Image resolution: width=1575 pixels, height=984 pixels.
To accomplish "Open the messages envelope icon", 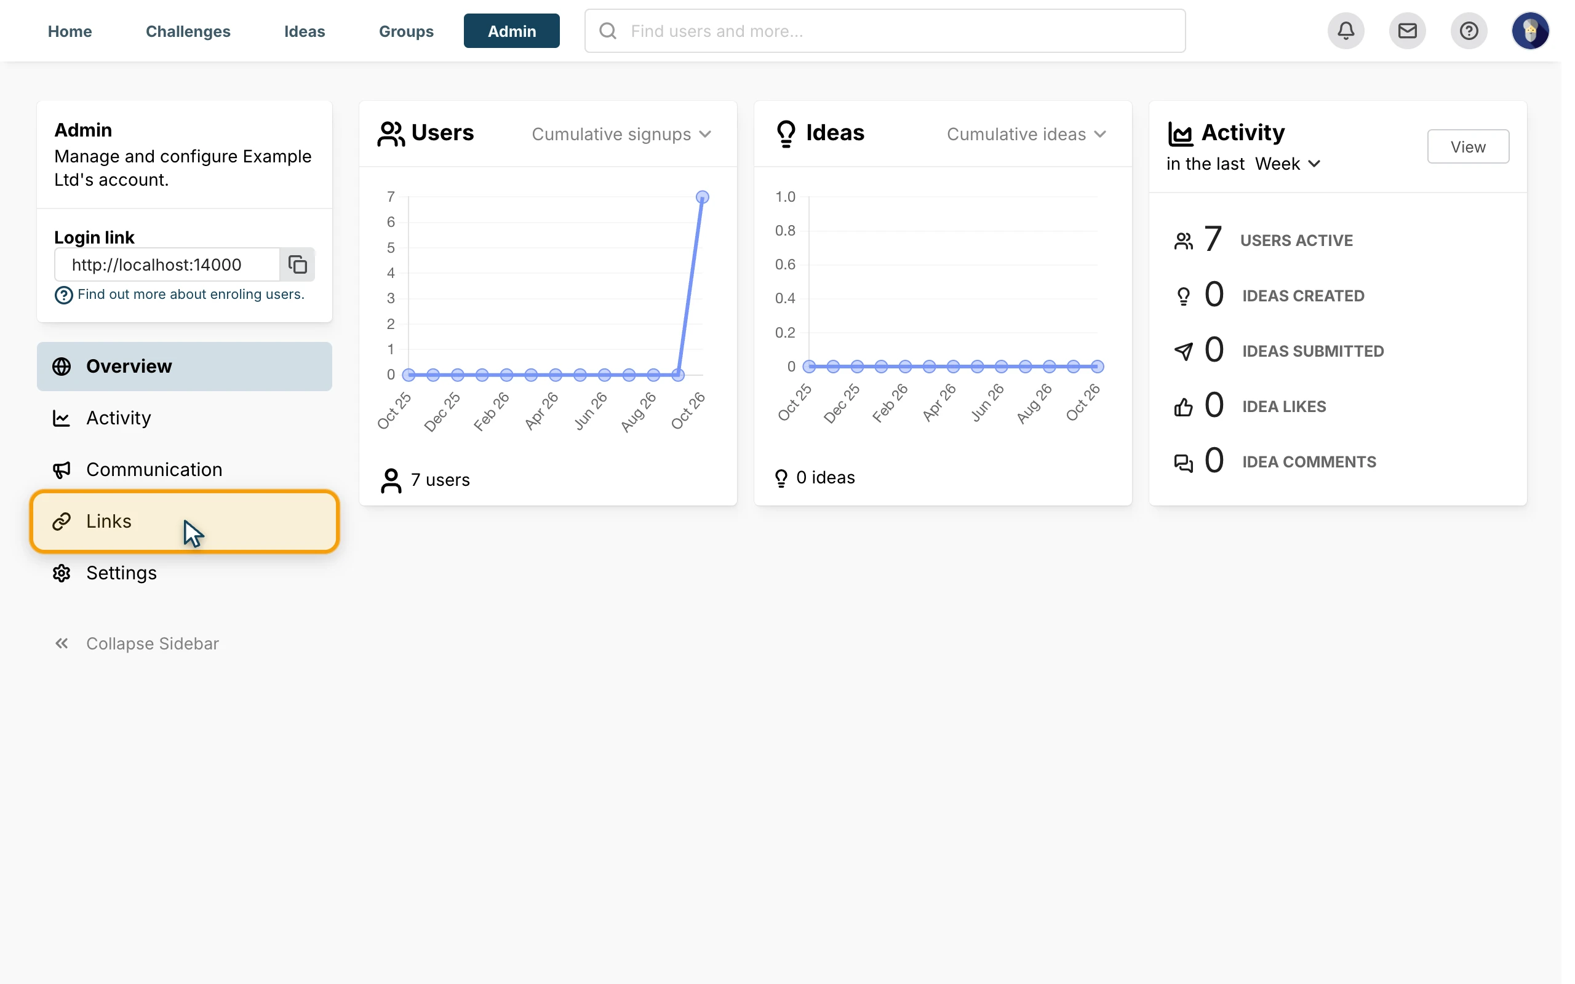I will click(x=1407, y=31).
